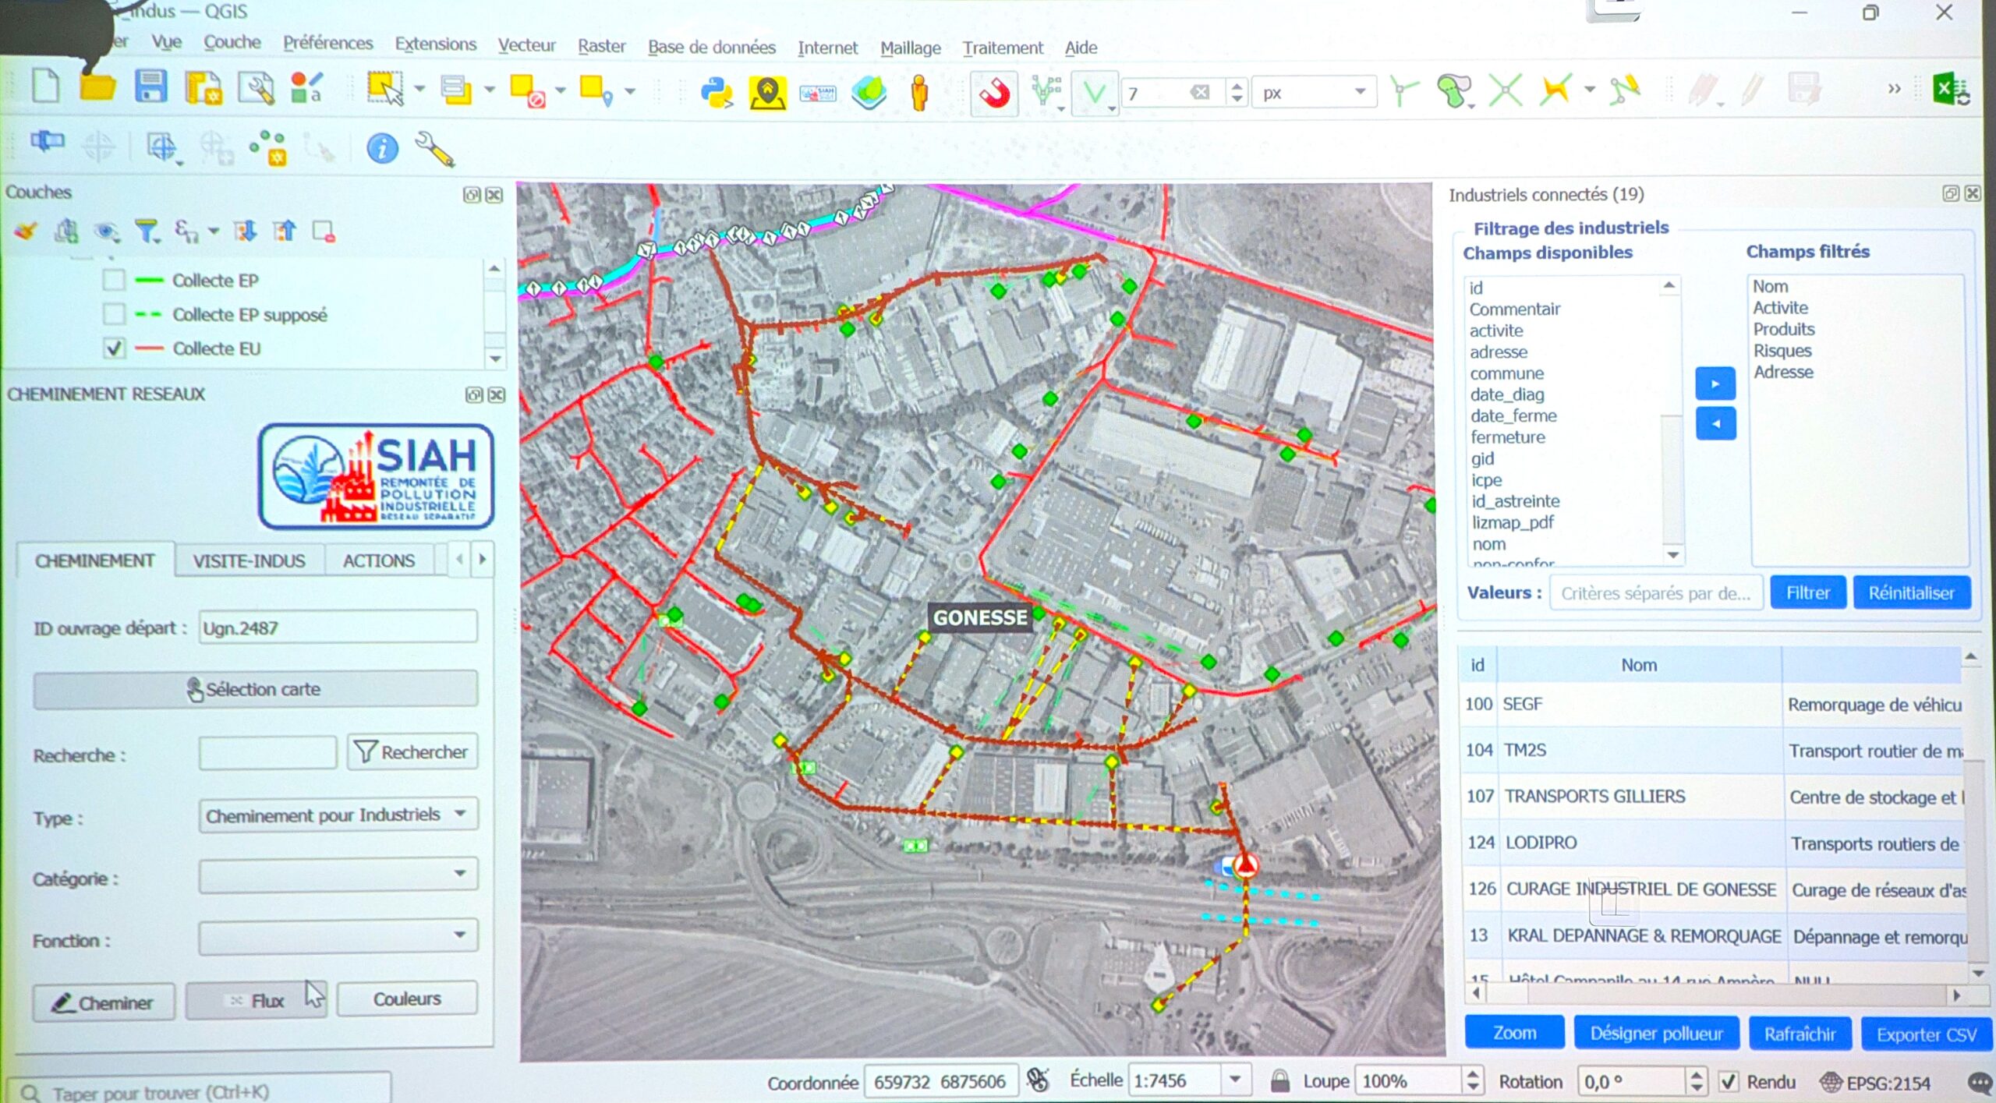
Task: Click the wrench settings icon
Action: point(434,148)
